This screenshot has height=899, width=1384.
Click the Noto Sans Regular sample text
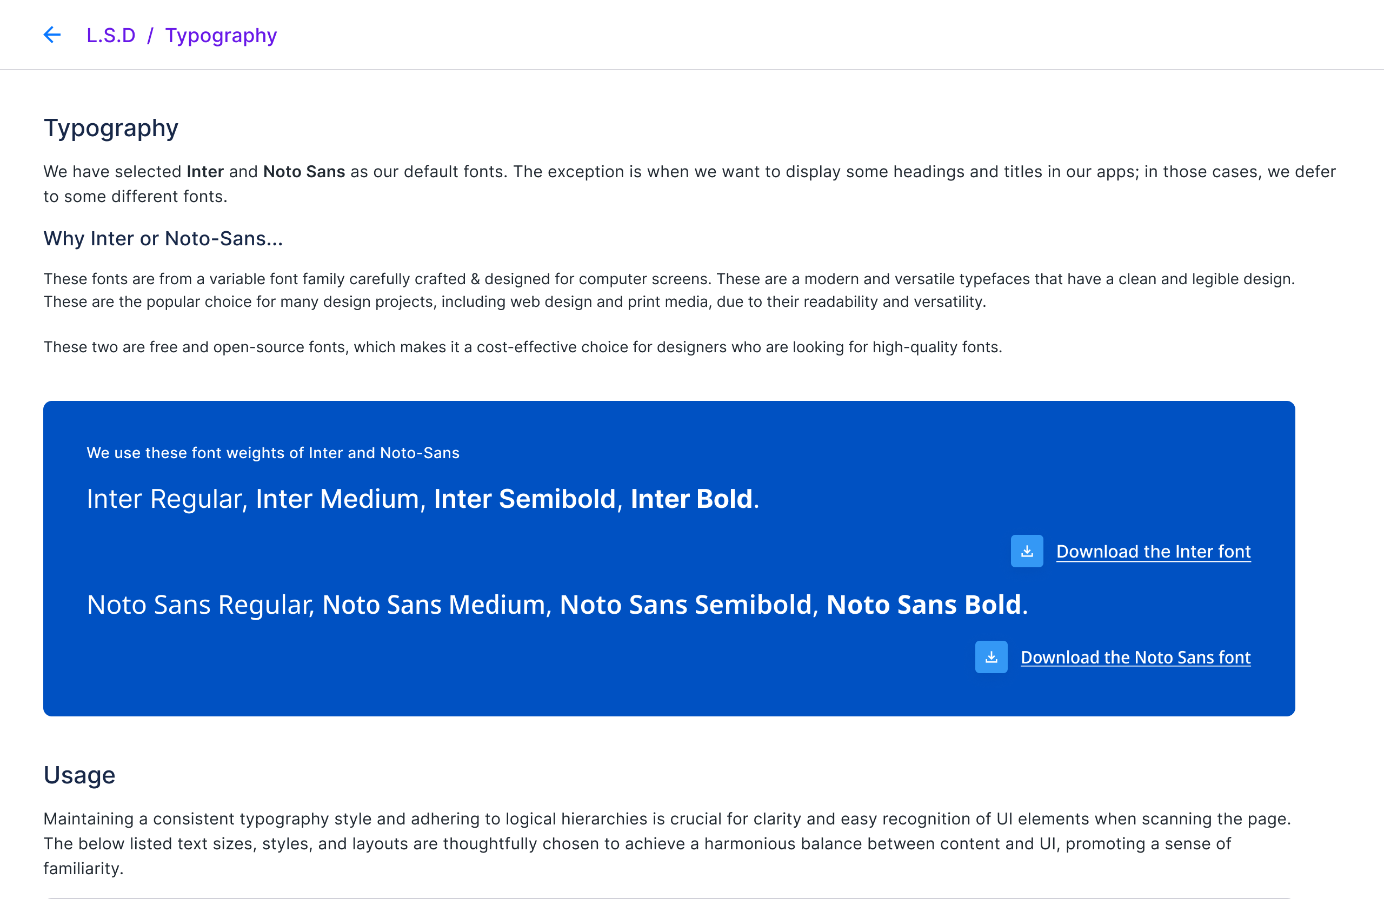[x=200, y=605]
